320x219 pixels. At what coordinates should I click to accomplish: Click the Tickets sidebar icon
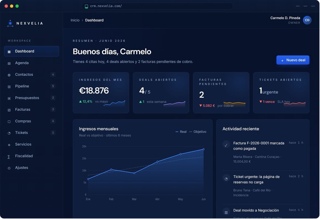[9, 133]
